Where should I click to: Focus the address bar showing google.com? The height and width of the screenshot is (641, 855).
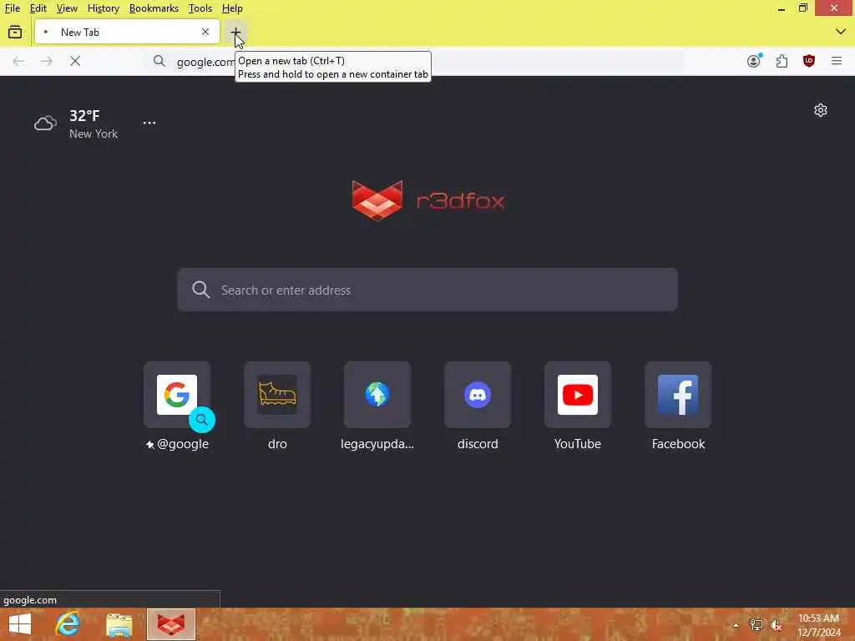tap(414, 62)
